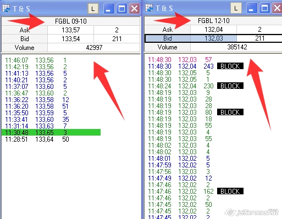The height and width of the screenshot is (219, 282).
Task: Click BLOCK tag on 230 size trade
Action: pos(230,86)
